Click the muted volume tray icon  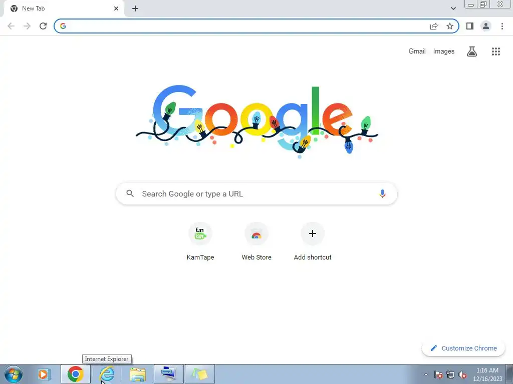[x=462, y=374]
